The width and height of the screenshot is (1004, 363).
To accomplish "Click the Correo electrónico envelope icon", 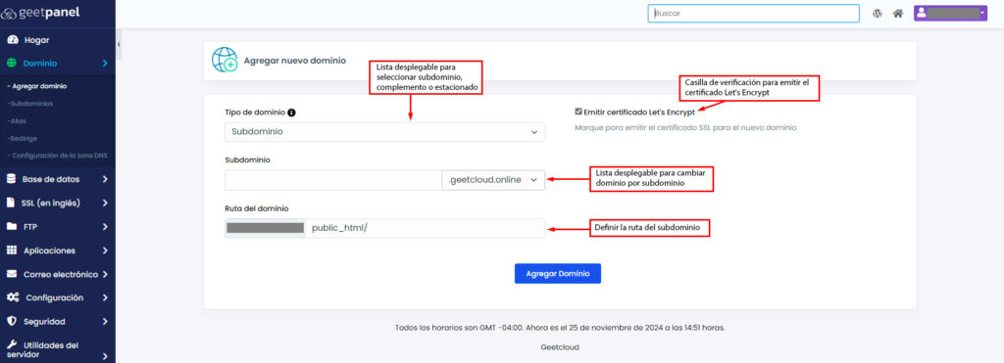I will 11,274.
